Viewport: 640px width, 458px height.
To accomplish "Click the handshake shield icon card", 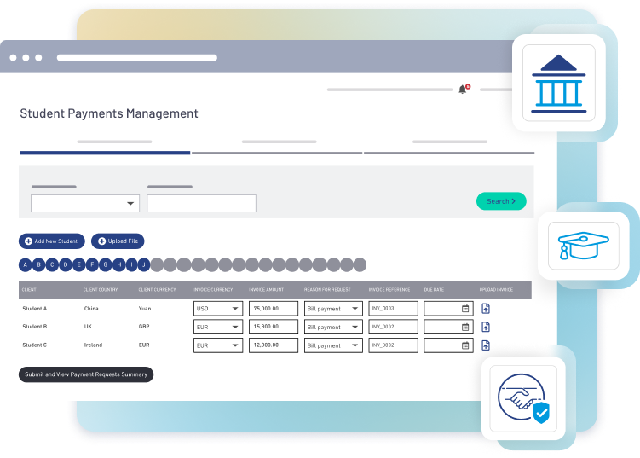I will (523, 398).
